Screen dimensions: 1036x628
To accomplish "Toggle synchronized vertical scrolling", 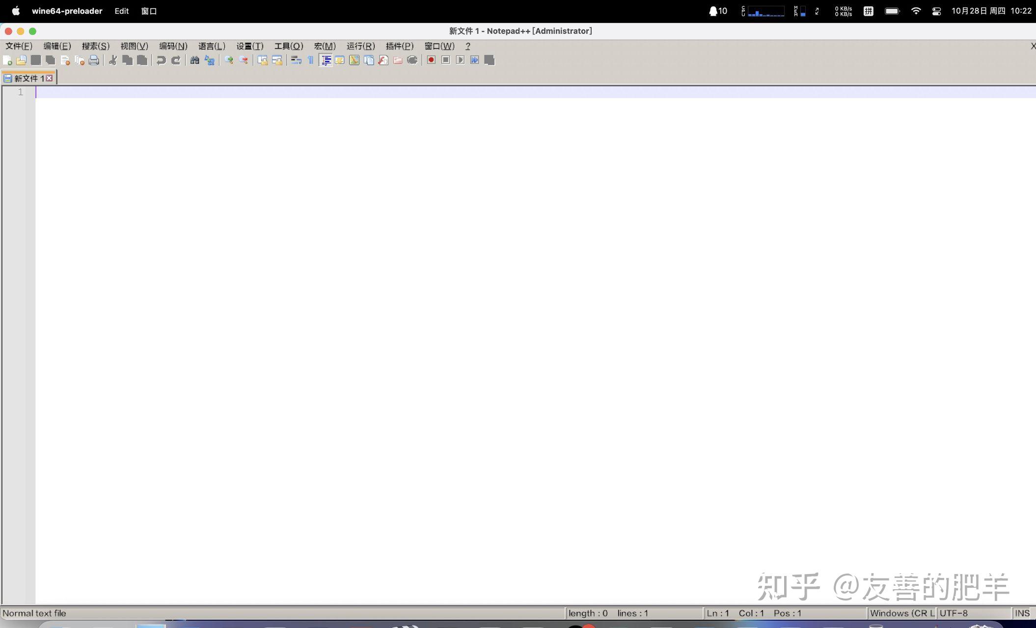I will [263, 60].
